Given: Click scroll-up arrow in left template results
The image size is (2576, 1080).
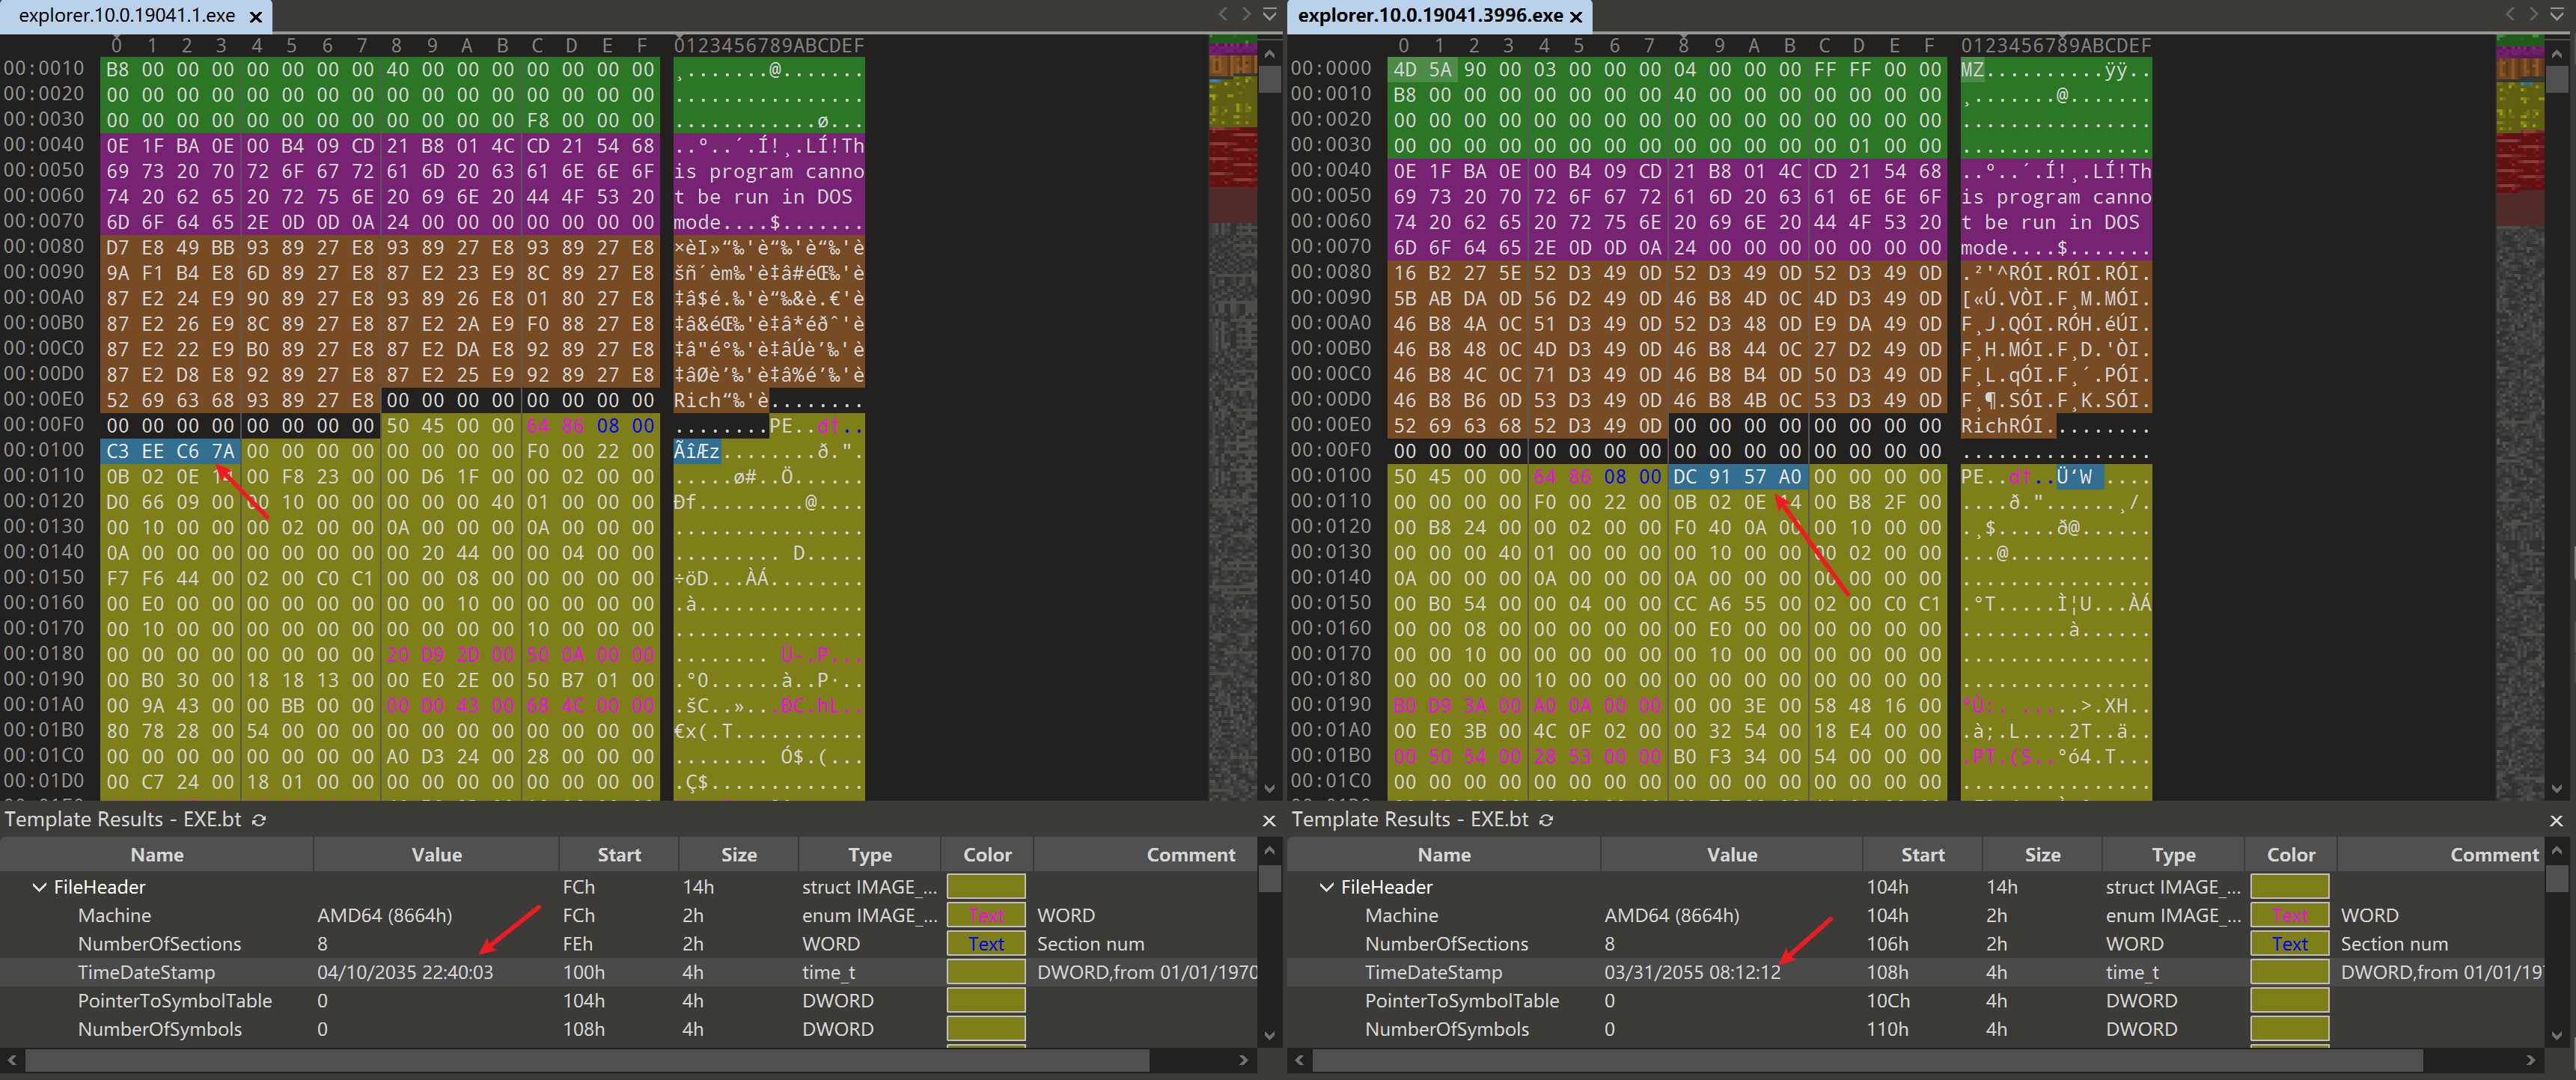Looking at the screenshot, I should click(x=1270, y=851).
